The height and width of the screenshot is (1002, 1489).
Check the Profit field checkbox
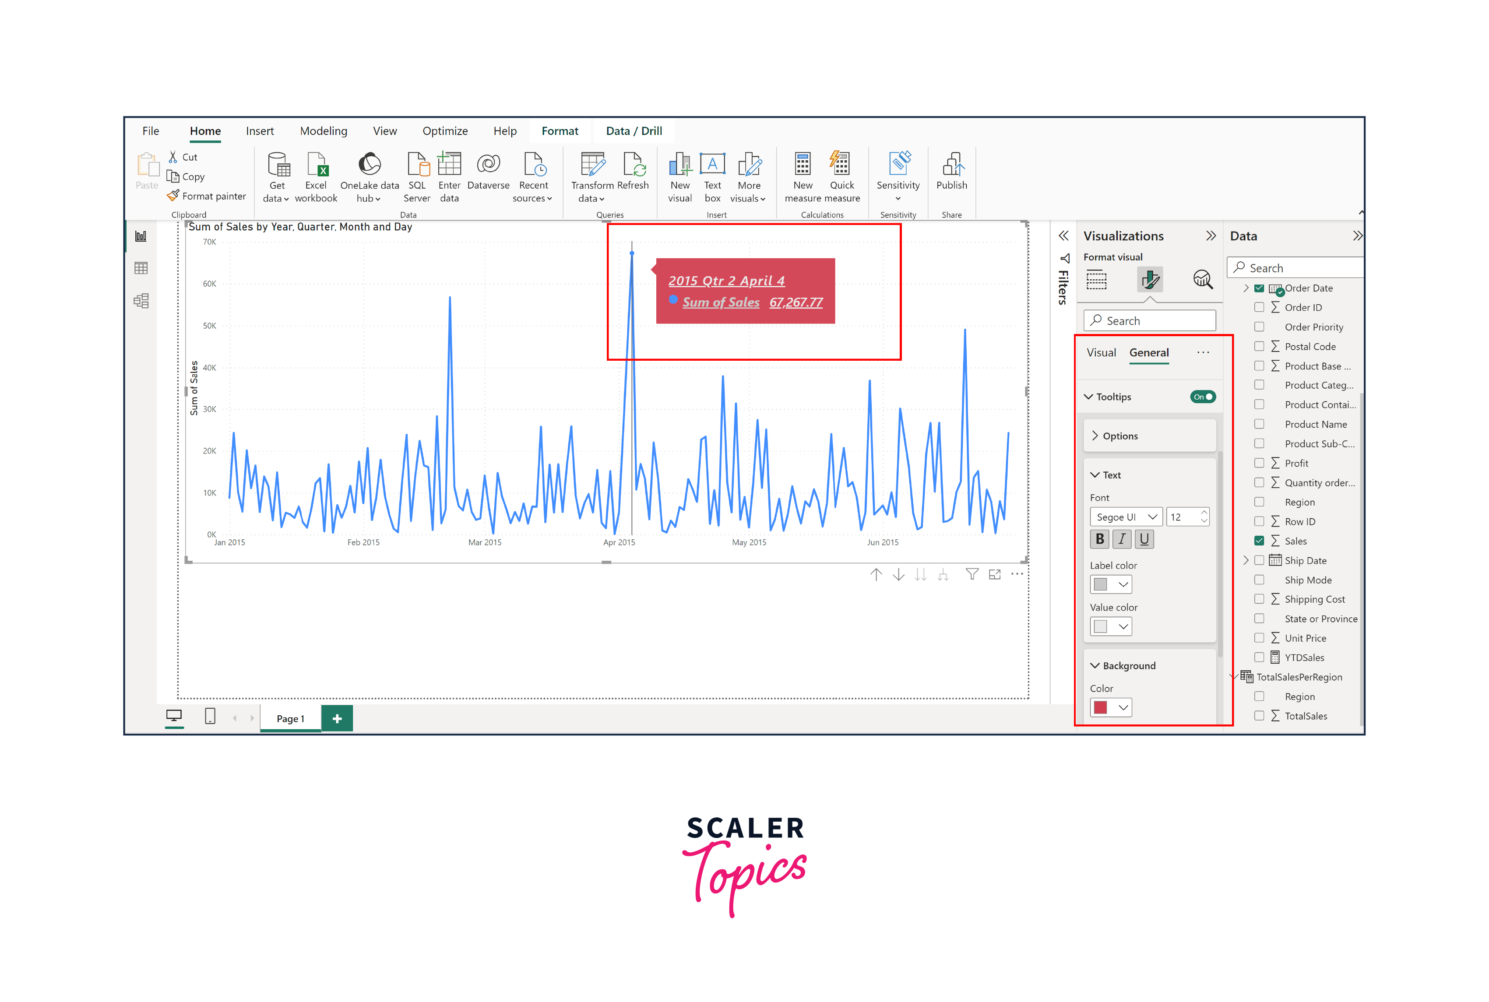[1259, 463]
